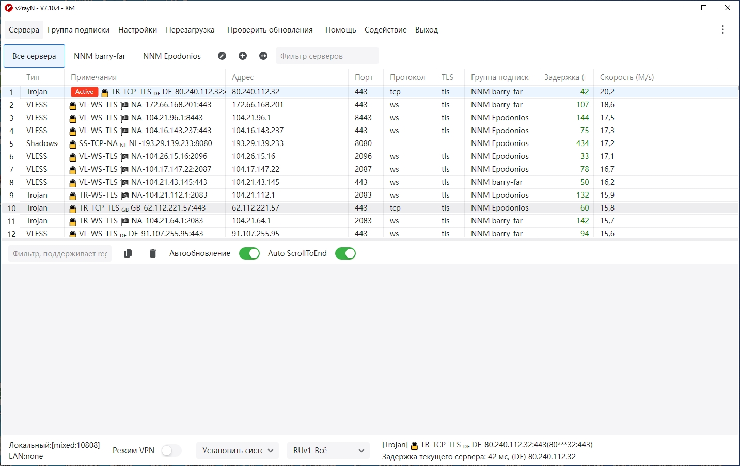Click the v2rayN logo in the title bar
This screenshot has width=740, height=466.
8,8
